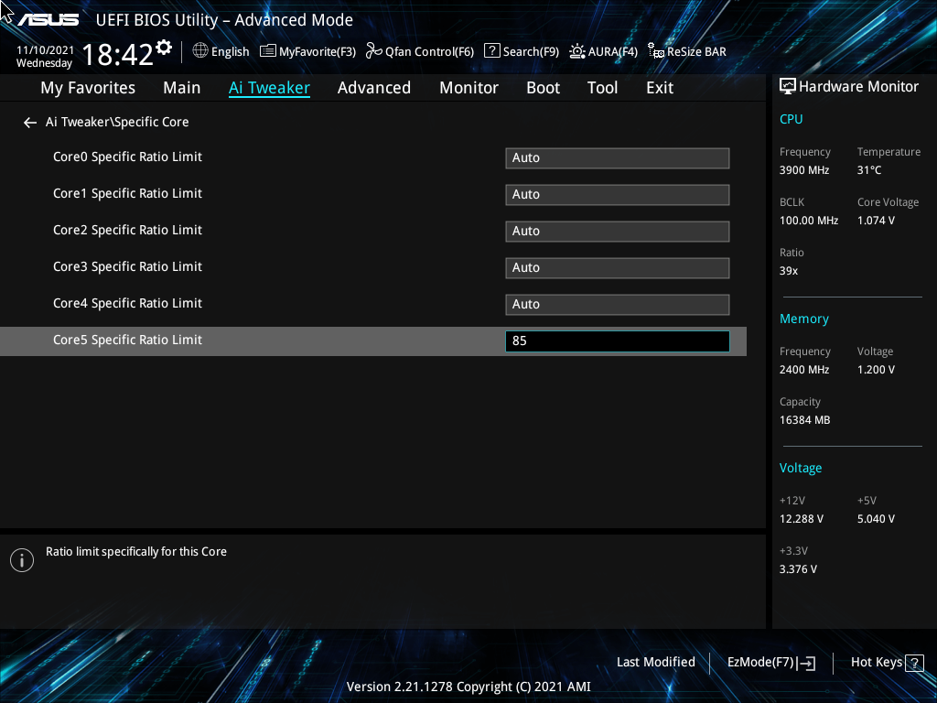Viewport: 937px width, 703px height.
Task: Select the Core1 Specific Ratio Limit label
Action: tap(127, 193)
